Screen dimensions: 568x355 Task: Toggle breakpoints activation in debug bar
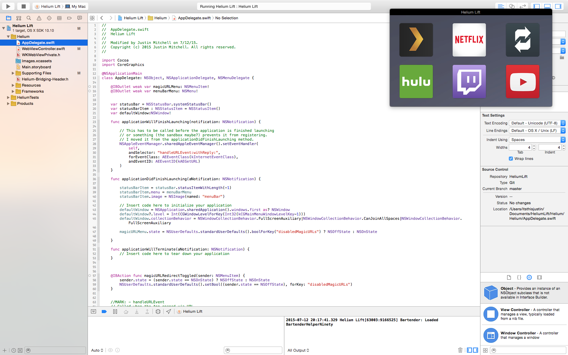[x=104, y=311]
